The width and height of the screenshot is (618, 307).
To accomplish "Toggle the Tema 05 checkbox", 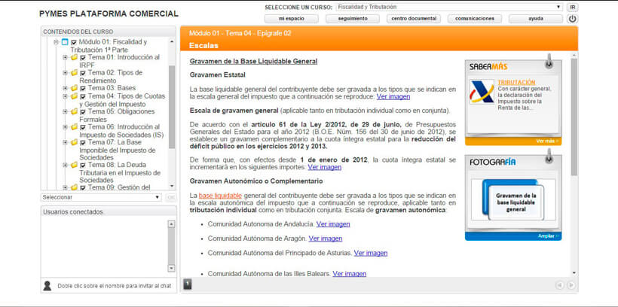I will click(x=83, y=112).
